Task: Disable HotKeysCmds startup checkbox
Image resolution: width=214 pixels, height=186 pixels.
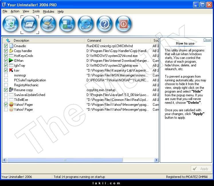Action: [6, 55]
